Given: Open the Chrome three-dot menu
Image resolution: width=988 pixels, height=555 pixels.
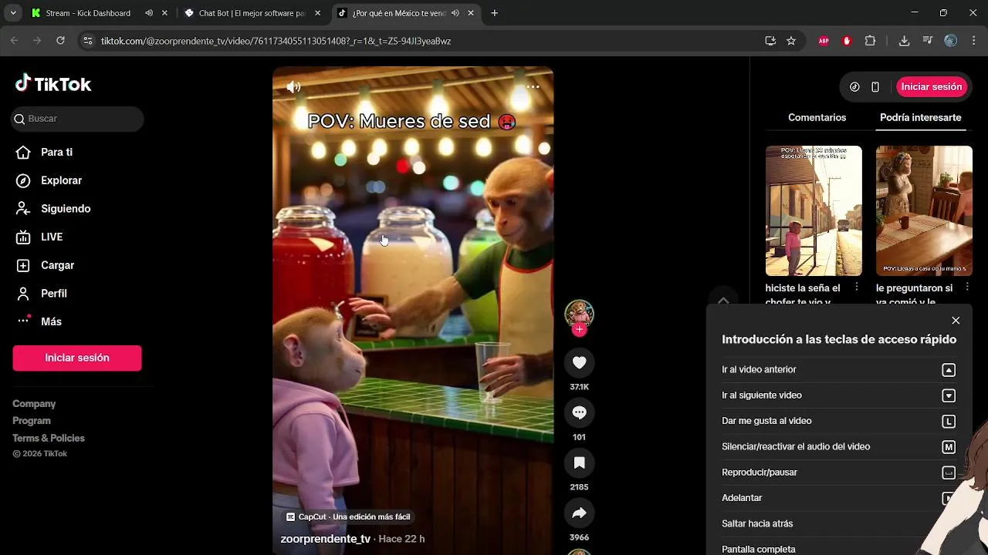Looking at the screenshot, I should [x=974, y=41].
